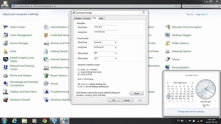Click the volume speaker tray icon

(x=202, y=121)
